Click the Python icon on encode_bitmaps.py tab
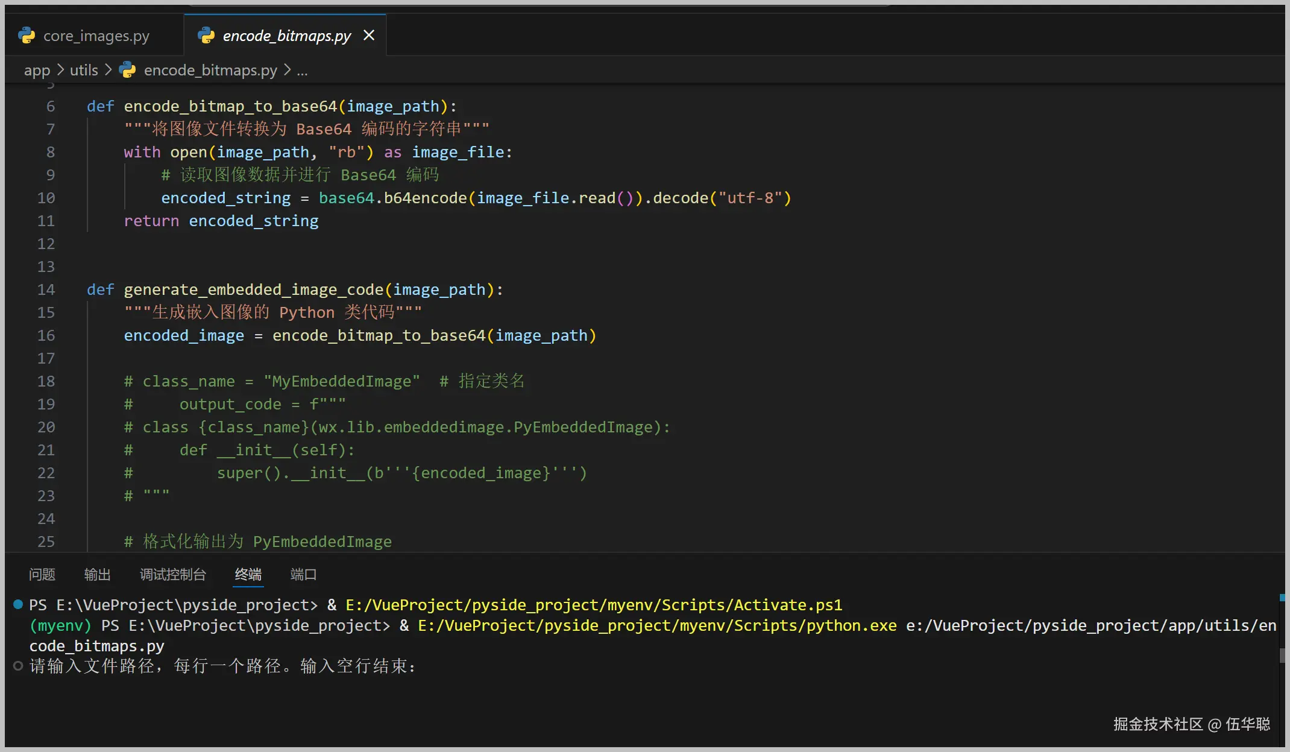Viewport: 1290px width, 752px height. click(x=206, y=36)
